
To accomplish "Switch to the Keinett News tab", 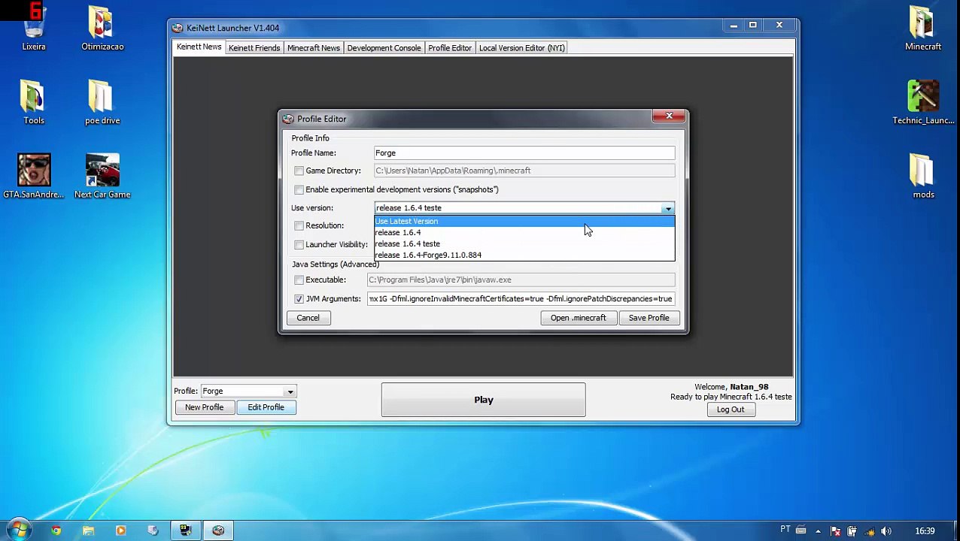I will point(199,47).
